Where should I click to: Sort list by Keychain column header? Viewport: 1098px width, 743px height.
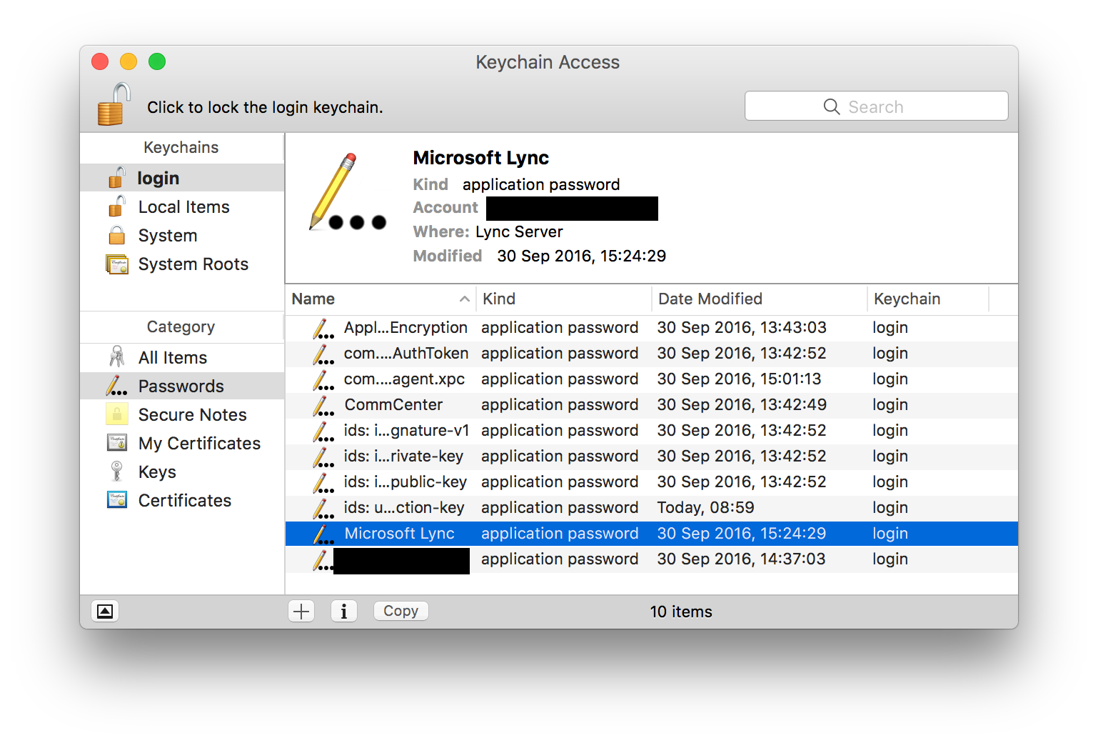[x=927, y=299]
